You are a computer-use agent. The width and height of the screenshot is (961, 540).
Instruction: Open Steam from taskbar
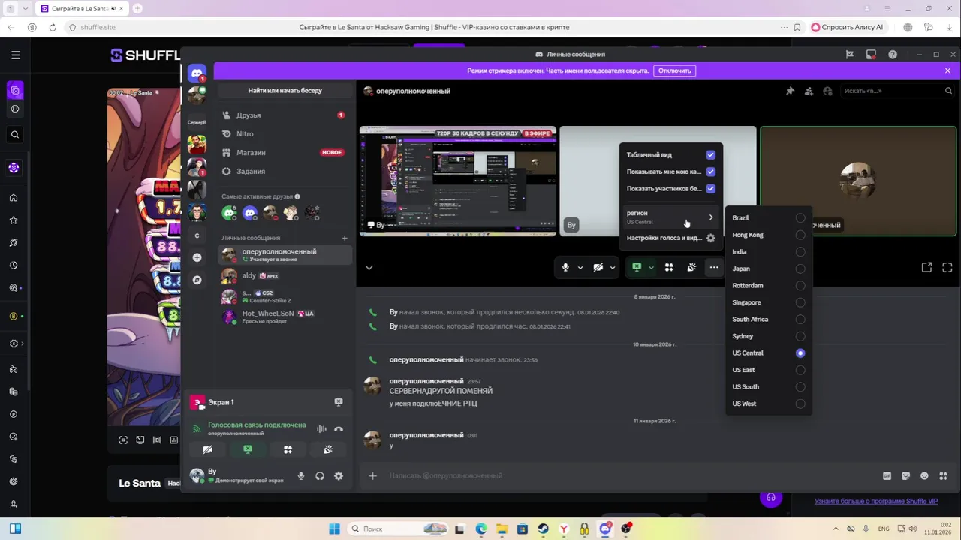click(542, 529)
